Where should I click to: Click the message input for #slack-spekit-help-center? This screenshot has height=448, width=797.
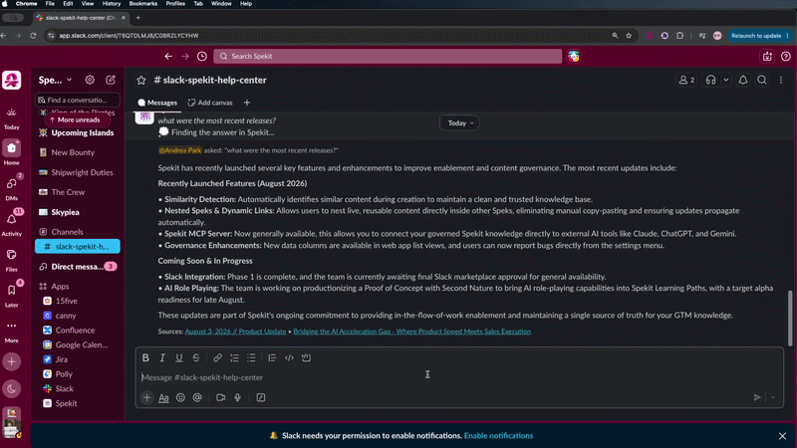coord(459,377)
